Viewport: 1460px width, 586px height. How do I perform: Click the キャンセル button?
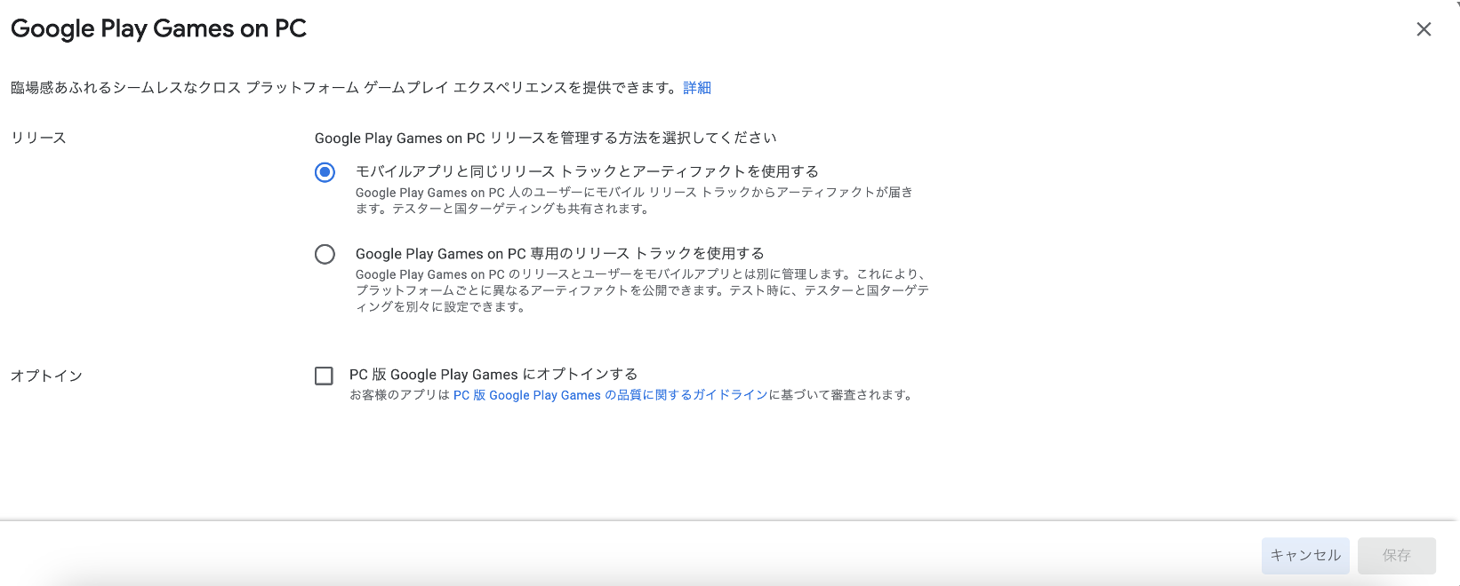point(1304,555)
